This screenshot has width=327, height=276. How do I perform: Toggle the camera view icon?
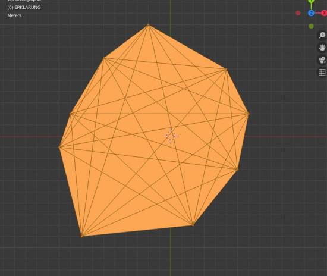[x=322, y=60]
